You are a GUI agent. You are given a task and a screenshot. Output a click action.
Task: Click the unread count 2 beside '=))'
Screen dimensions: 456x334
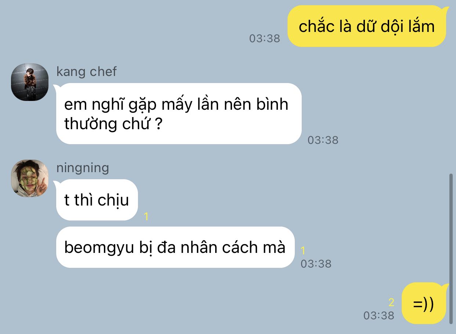(x=391, y=302)
